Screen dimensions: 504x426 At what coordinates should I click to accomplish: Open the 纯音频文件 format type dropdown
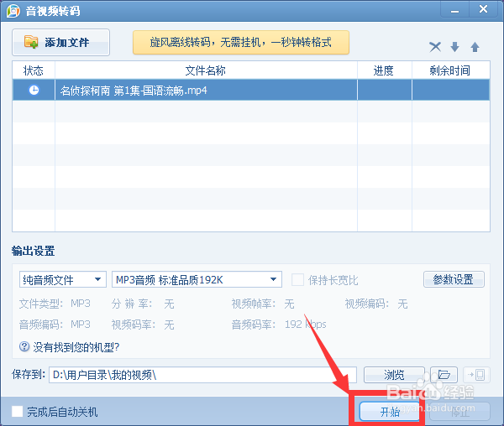63,279
